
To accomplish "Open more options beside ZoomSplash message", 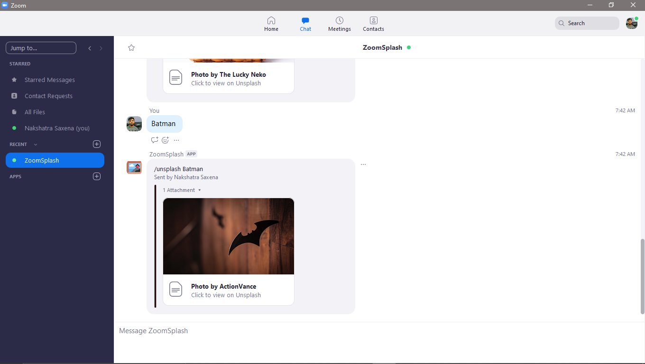I will 363,164.
